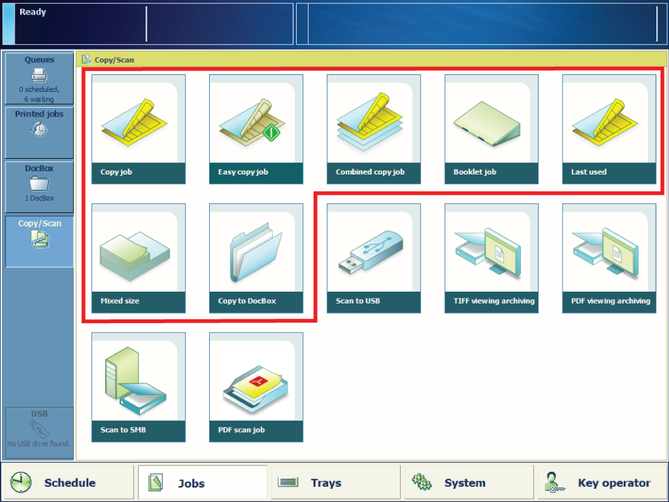
Task: Open the Copy job tile
Action: tap(138, 129)
